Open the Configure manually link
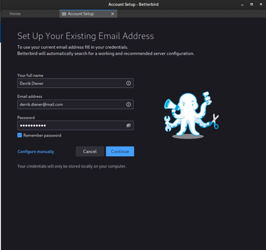The image size is (266, 250). [36, 152]
